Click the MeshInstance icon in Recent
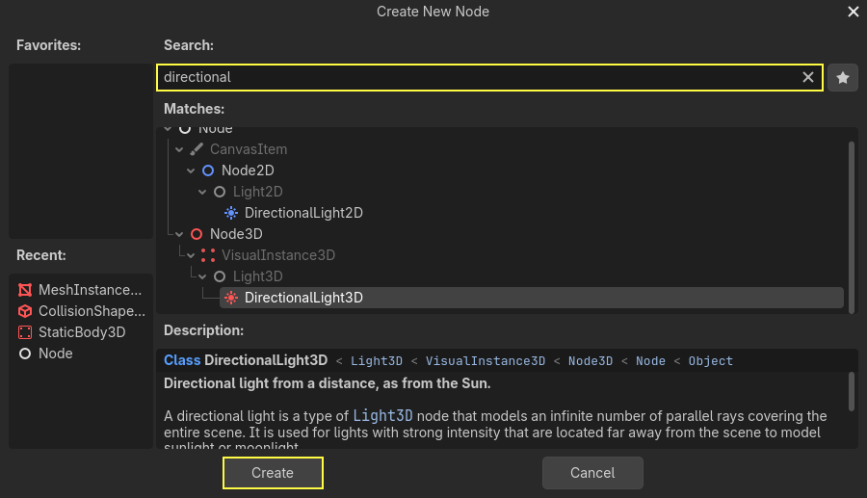The height and width of the screenshot is (498, 867). click(25, 290)
